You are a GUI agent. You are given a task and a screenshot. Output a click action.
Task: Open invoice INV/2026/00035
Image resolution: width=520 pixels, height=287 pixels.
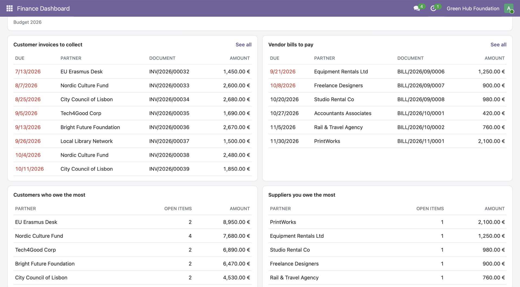169,113
